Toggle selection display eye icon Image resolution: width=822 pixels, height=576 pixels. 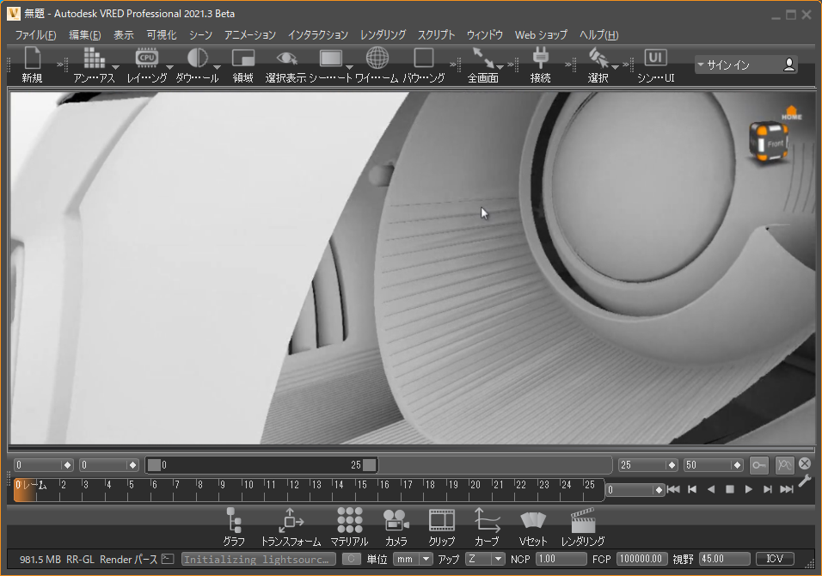tap(286, 58)
